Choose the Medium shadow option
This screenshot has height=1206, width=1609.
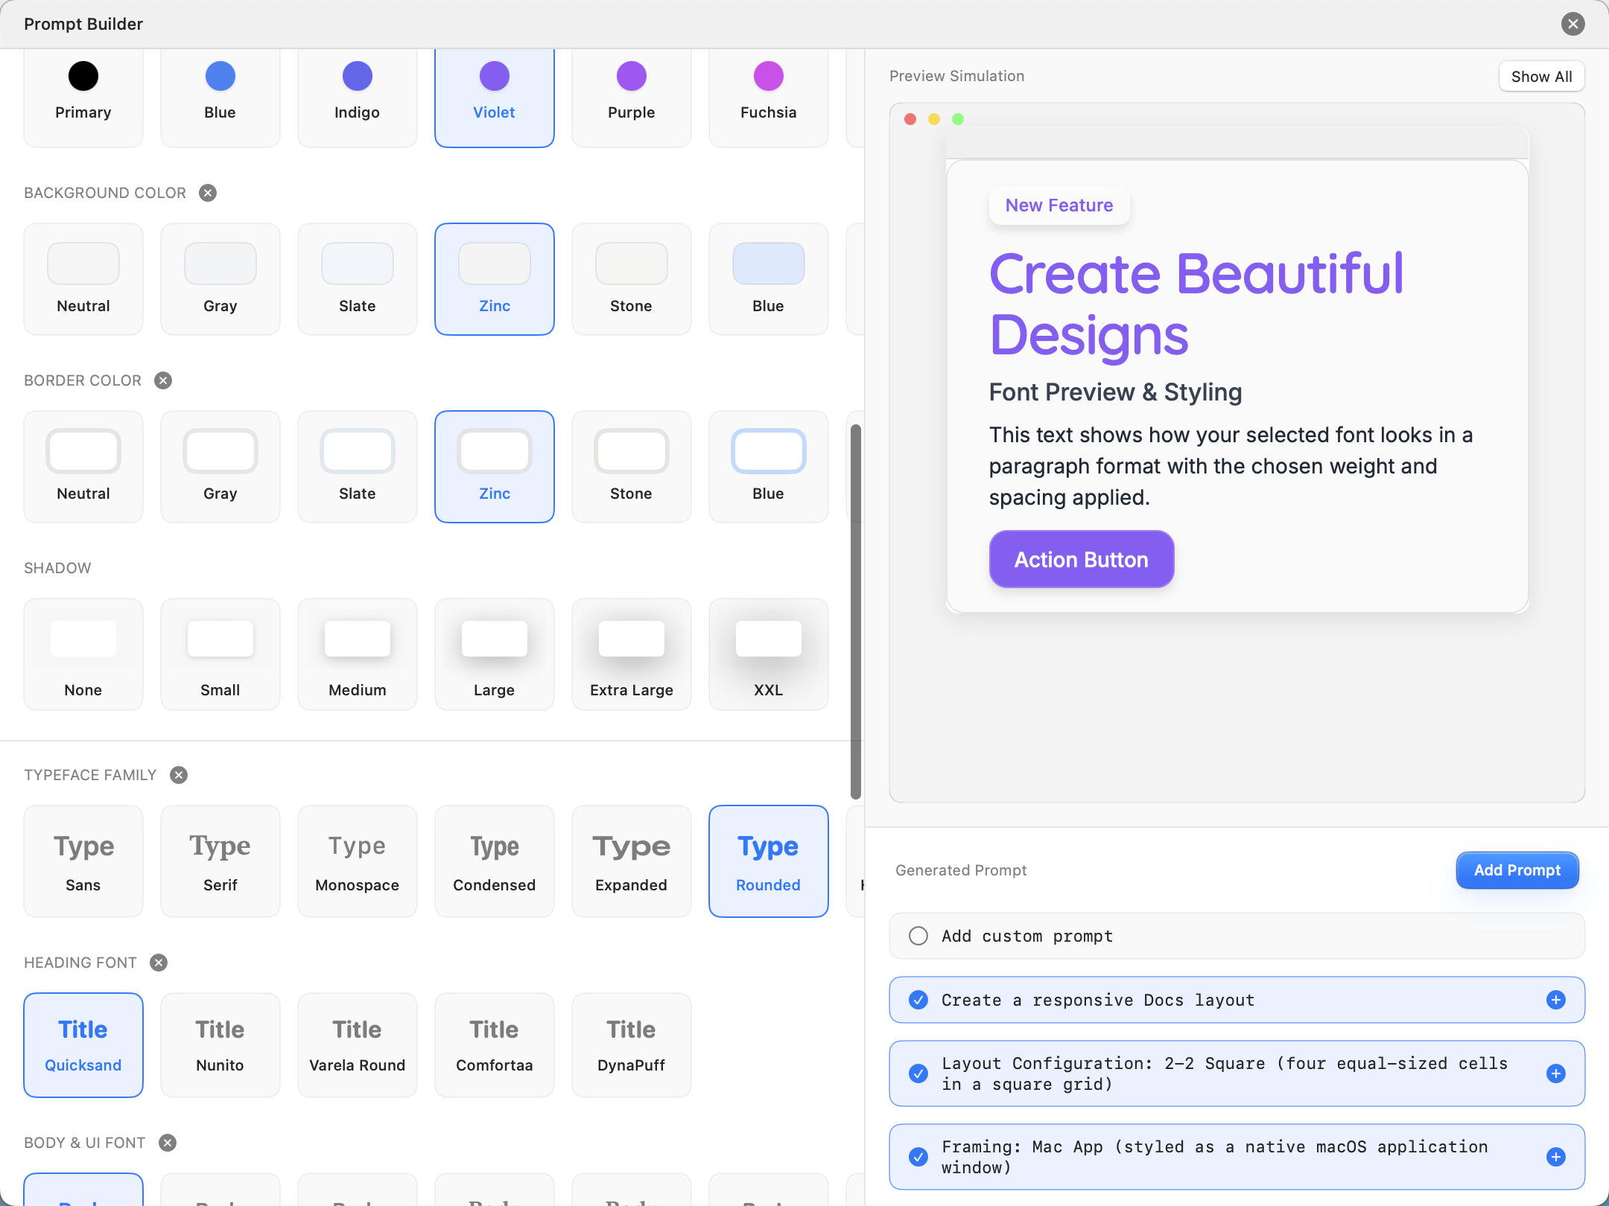point(358,654)
